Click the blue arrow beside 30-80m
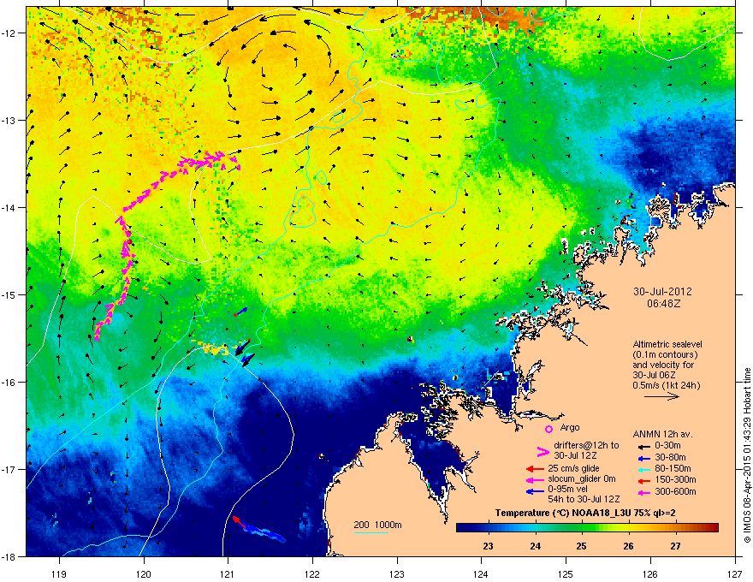The image size is (753, 582). [643, 458]
